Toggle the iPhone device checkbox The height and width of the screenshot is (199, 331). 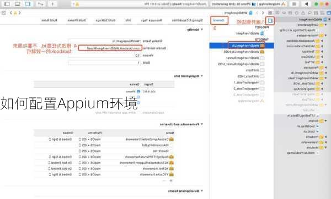click(x=138, y=91)
